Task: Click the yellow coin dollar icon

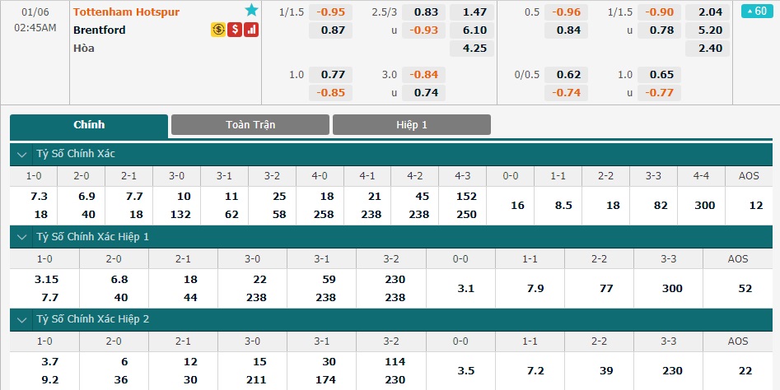Action: click(218, 30)
